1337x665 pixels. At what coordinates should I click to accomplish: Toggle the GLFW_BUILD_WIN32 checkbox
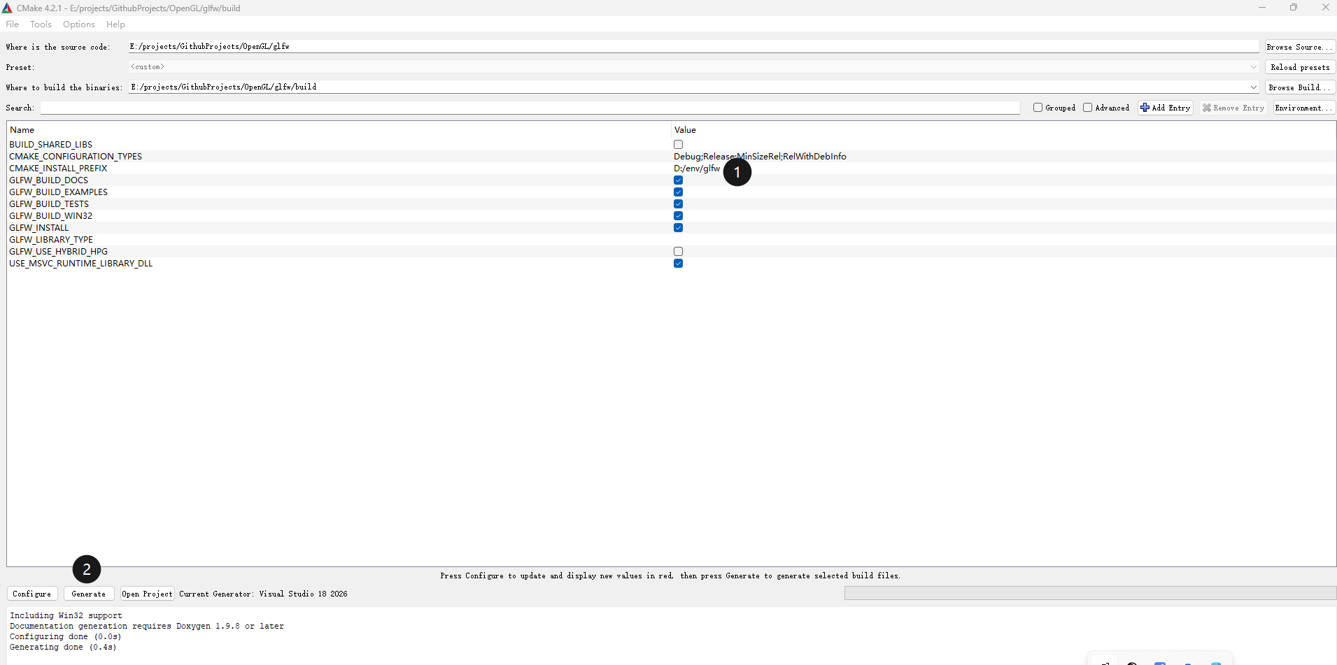click(x=678, y=216)
